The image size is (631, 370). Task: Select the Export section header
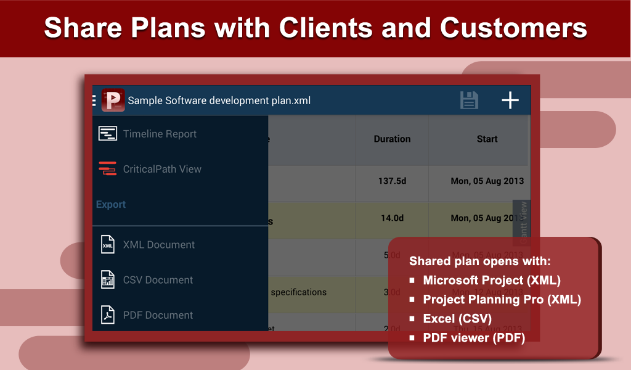tap(111, 205)
